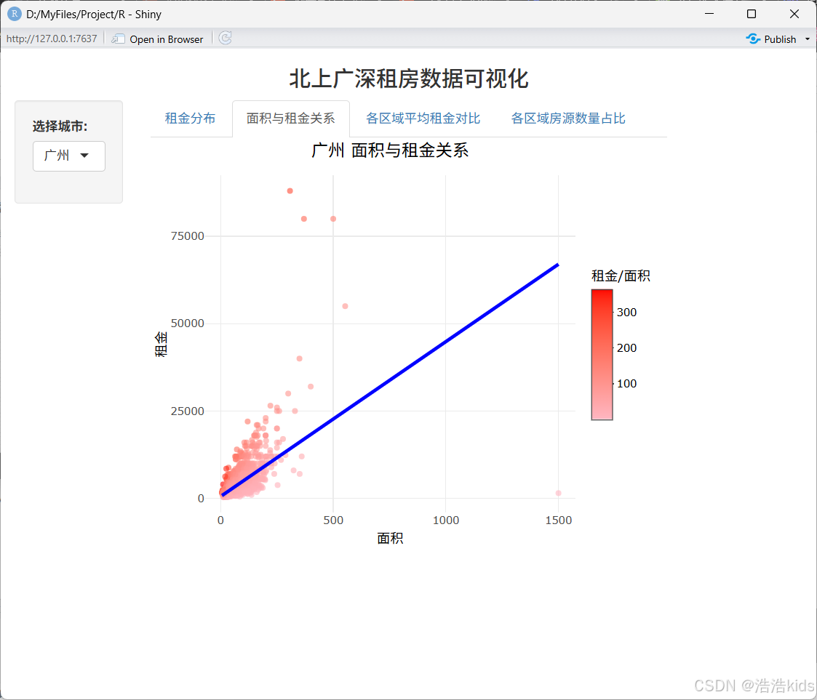Click the legend title 租金/面积

coord(621,275)
